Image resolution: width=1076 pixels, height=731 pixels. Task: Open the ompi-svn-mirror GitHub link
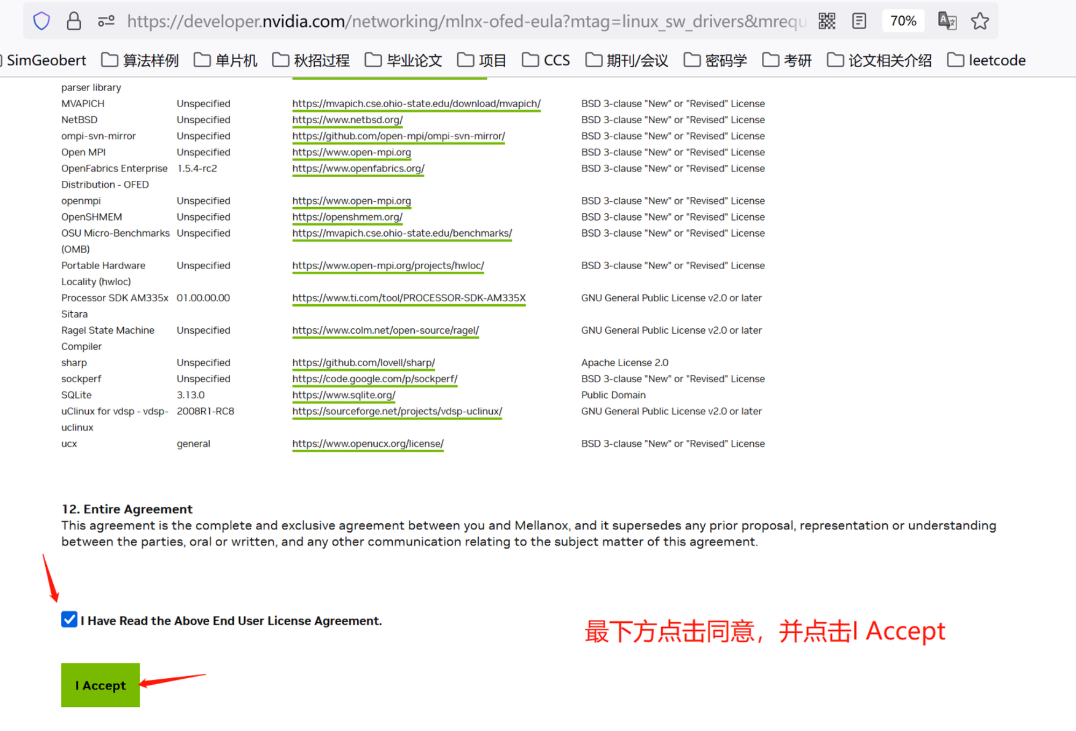[x=399, y=136]
